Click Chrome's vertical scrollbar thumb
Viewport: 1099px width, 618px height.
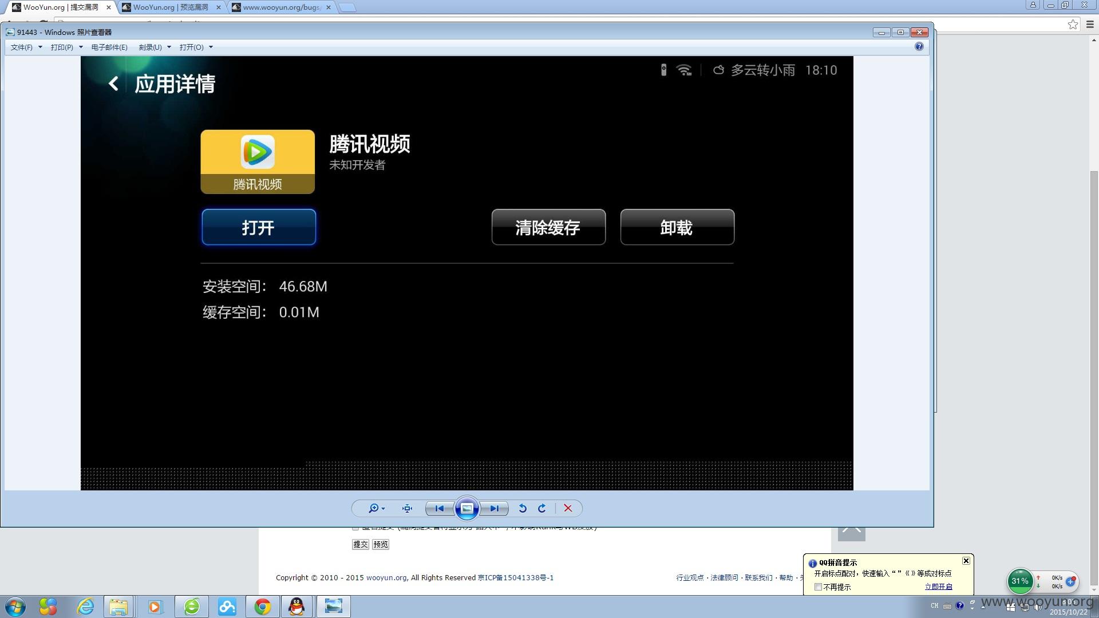pos(1094,378)
